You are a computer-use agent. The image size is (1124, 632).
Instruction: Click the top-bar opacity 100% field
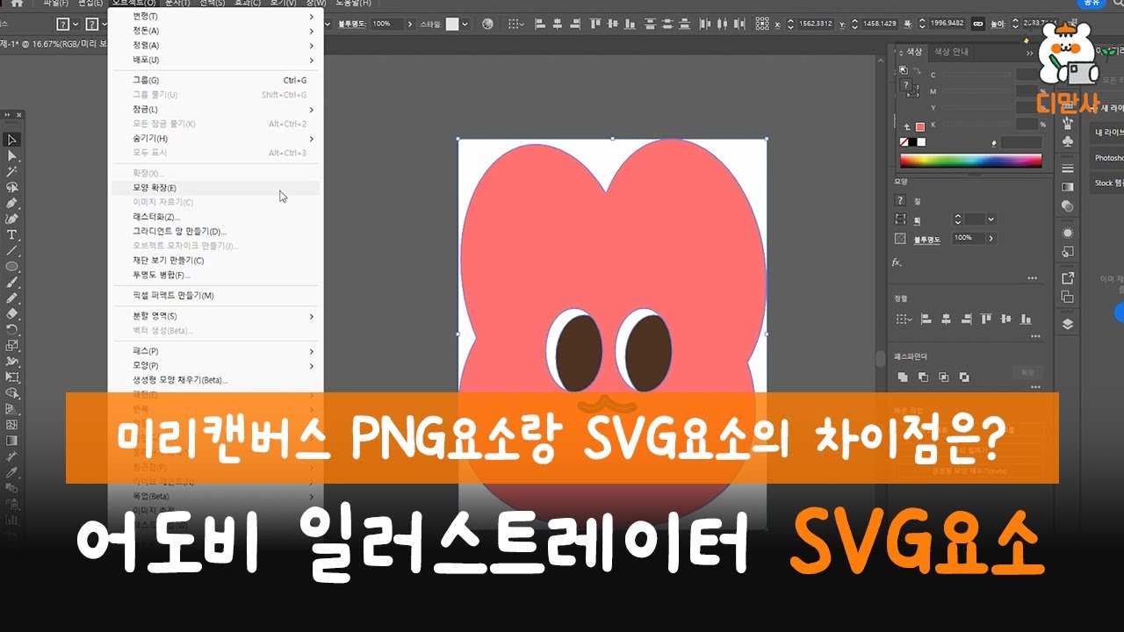point(386,24)
